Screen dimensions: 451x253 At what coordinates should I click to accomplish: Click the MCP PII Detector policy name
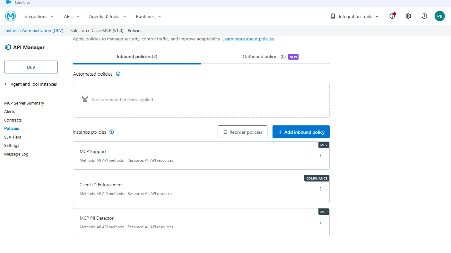coord(97,218)
